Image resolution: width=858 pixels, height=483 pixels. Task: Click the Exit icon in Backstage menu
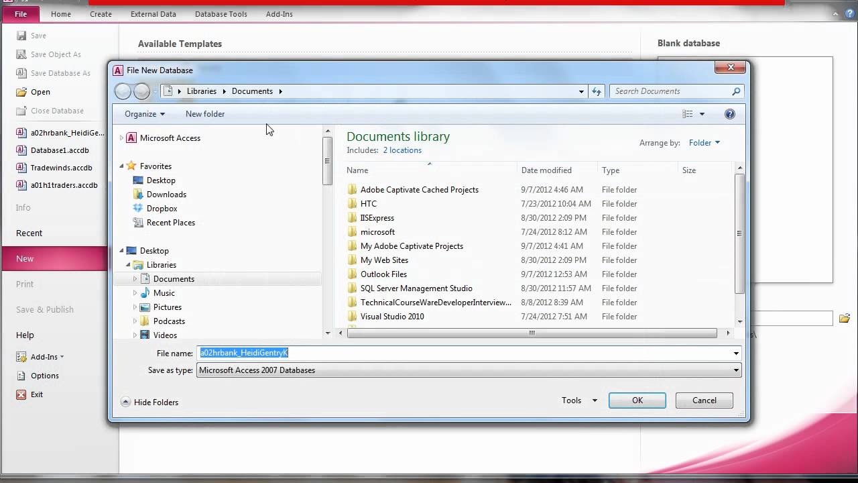[21, 394]
